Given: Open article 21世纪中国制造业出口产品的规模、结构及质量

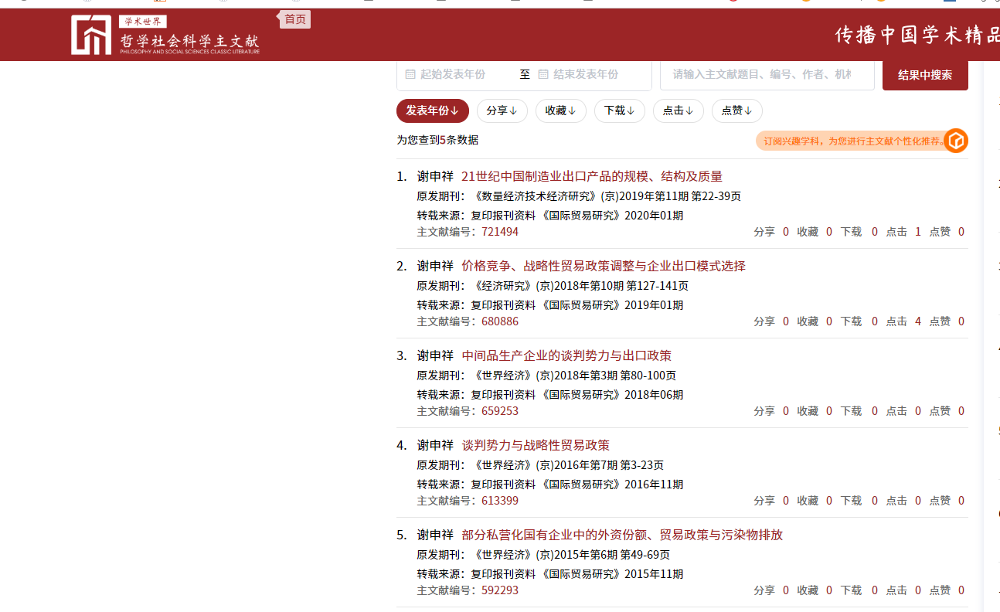Looking at the screenshot, I should pos(591,176).
